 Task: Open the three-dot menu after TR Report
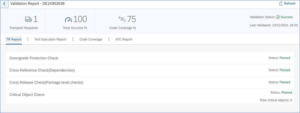pos(28,39)
